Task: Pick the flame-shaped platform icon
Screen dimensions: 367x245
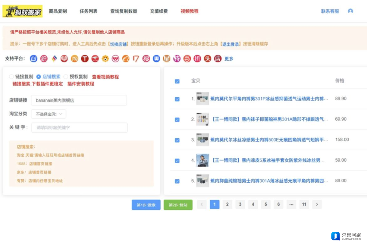Action: coord(54,59)
